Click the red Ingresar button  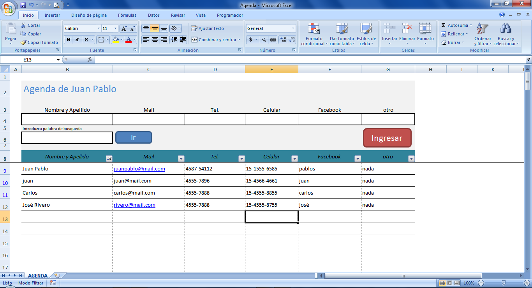387,138
